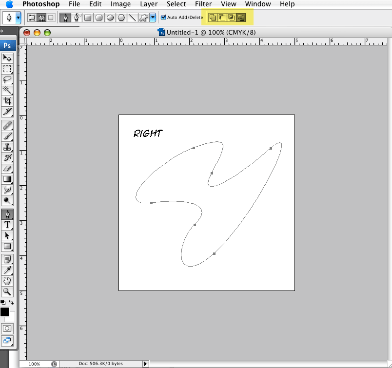Expand the Lasso tool flyout triangle
Image resolution: width=392 pixels, height=368 pixels.
tap(11, 84)
